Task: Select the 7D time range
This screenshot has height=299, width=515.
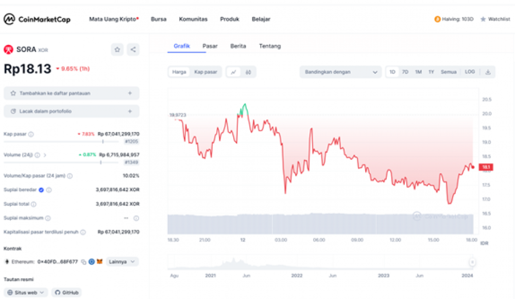Action: point(405,72)
